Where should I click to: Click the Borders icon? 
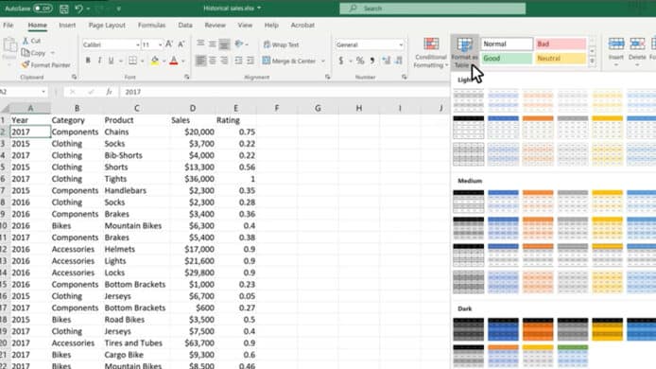132,61
